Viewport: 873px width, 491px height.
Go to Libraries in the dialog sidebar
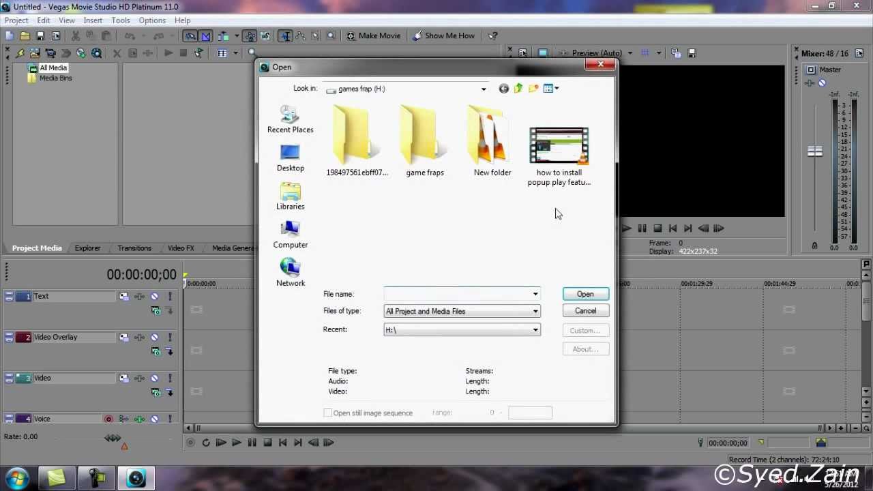coord(291,196)
